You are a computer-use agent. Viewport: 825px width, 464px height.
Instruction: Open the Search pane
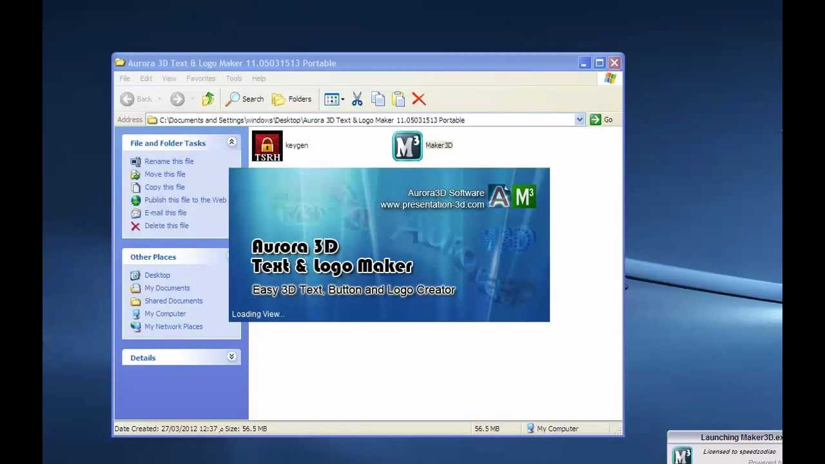click(245, 99)
